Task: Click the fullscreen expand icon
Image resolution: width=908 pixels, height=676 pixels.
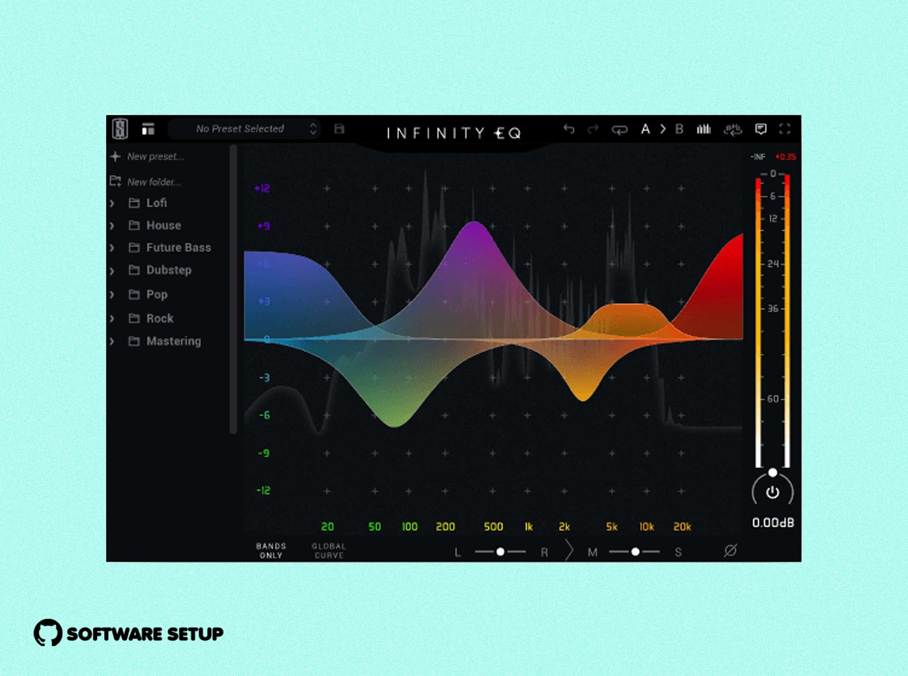Action: tap(785, 129)
